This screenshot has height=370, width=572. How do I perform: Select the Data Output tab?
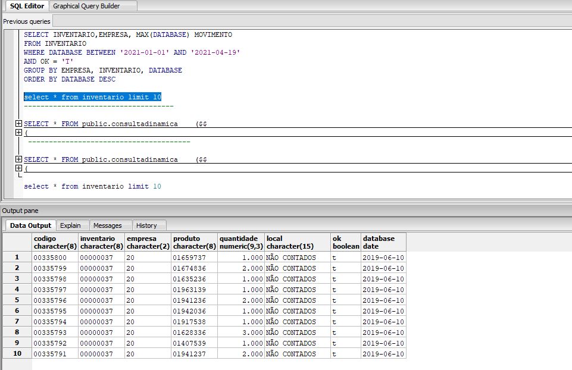pos(30,225)
